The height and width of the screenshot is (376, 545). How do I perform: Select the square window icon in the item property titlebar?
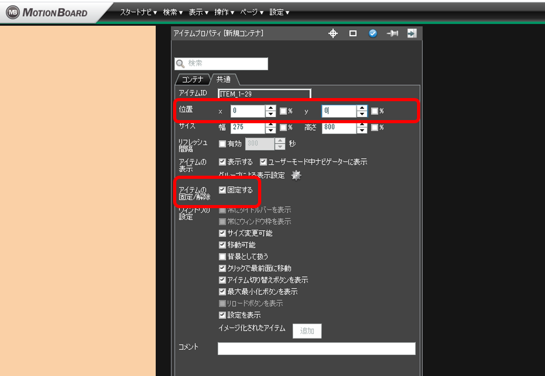[354, 33]
